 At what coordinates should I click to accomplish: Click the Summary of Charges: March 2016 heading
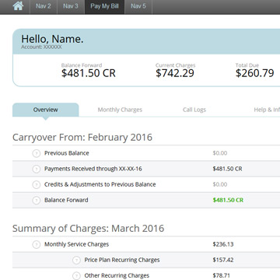(x=88, y=229)
